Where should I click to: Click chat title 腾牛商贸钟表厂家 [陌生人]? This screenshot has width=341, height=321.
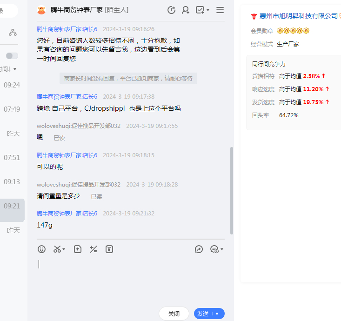[89, 10]
